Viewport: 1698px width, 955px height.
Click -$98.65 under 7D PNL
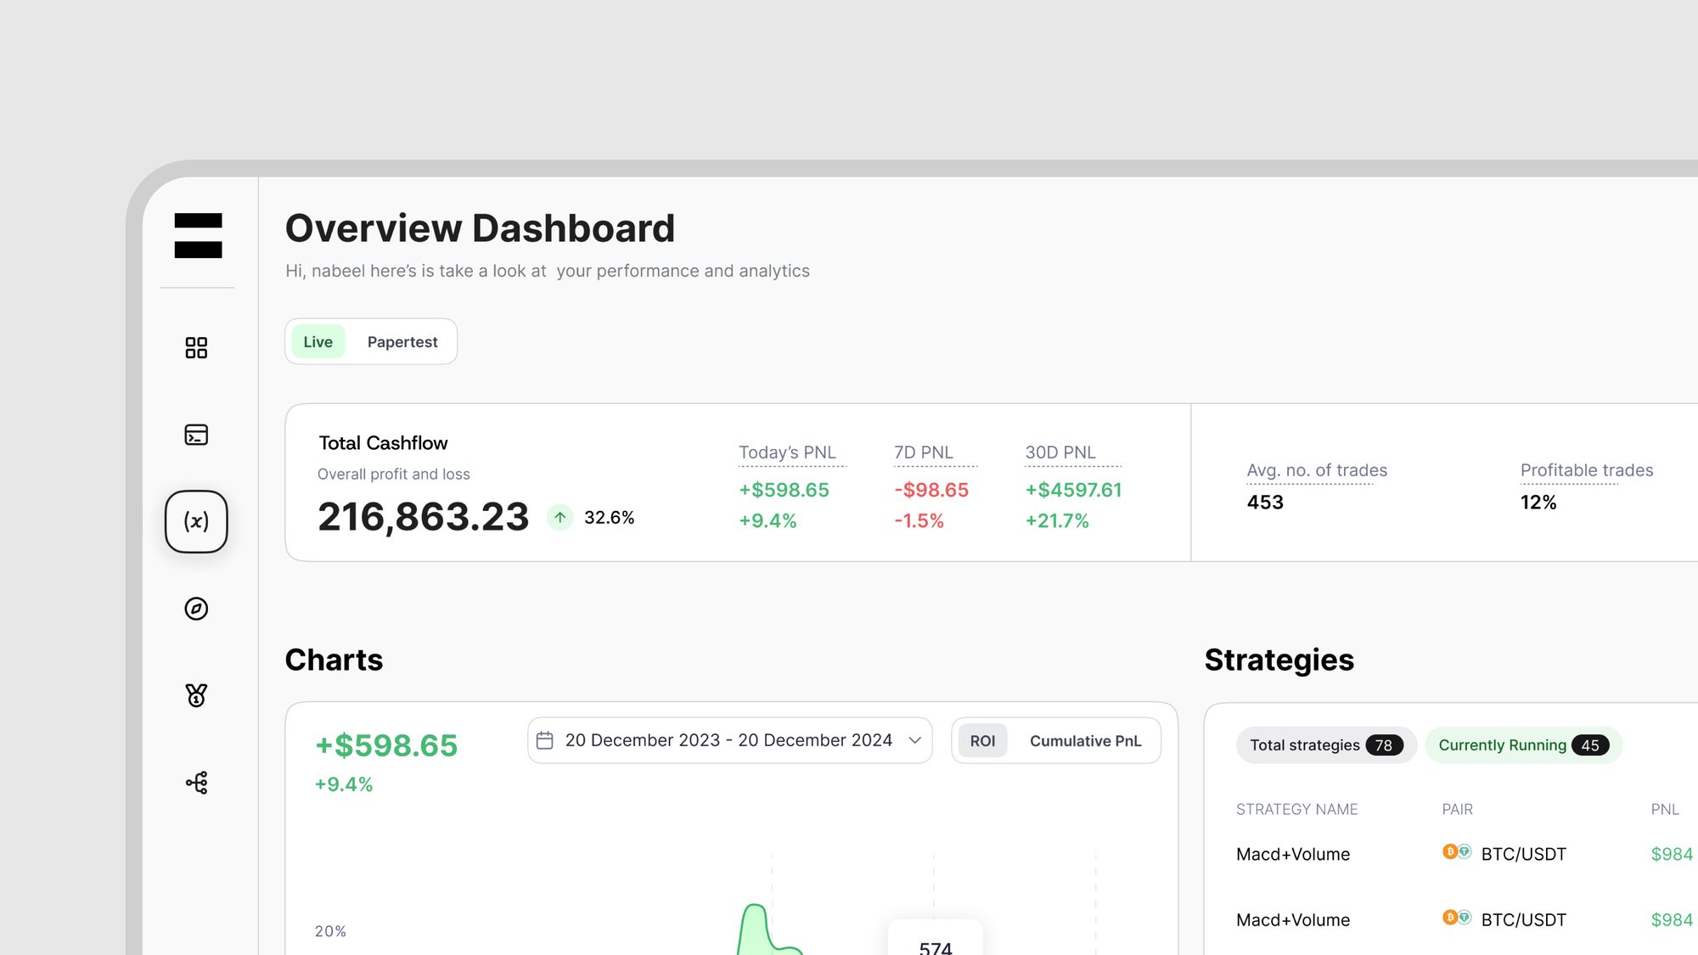pos(931,491)
